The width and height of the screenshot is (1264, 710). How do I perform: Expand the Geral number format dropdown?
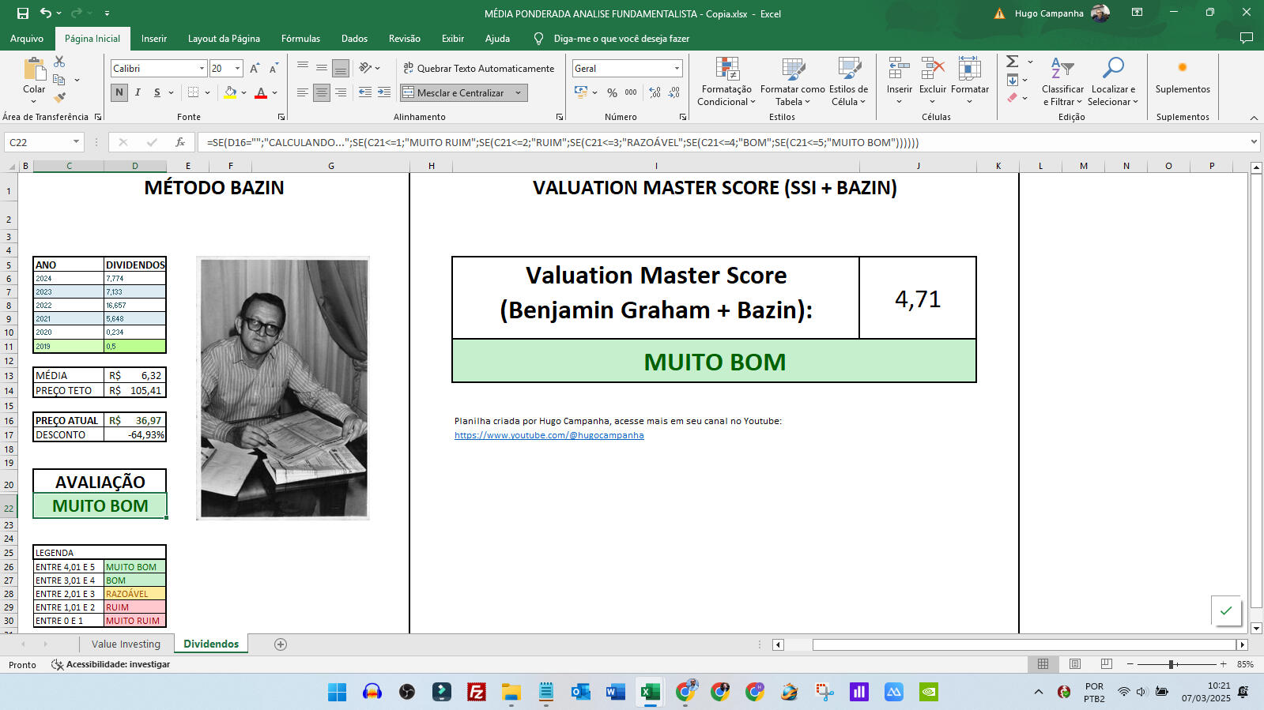(677, 69)
